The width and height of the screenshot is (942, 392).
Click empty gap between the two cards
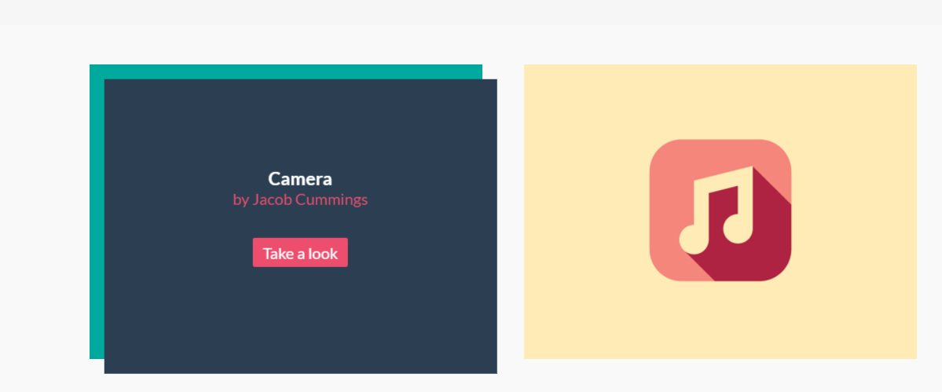510,211
